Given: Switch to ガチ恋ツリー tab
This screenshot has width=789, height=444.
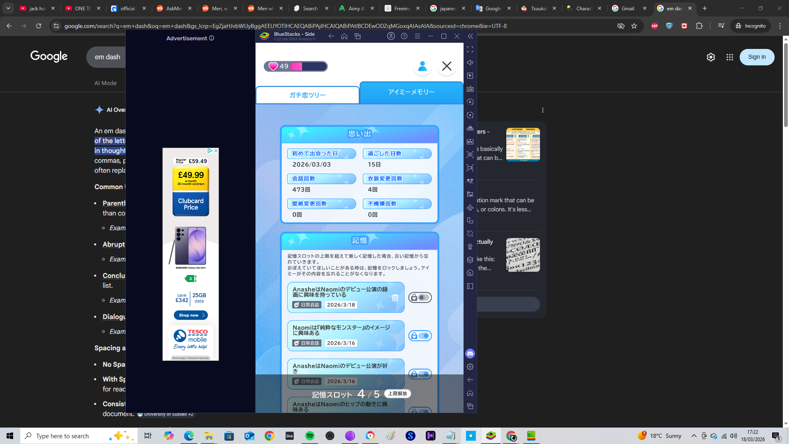Looking at the screenshot, I should pyautogui.click(x=307, y=95).
